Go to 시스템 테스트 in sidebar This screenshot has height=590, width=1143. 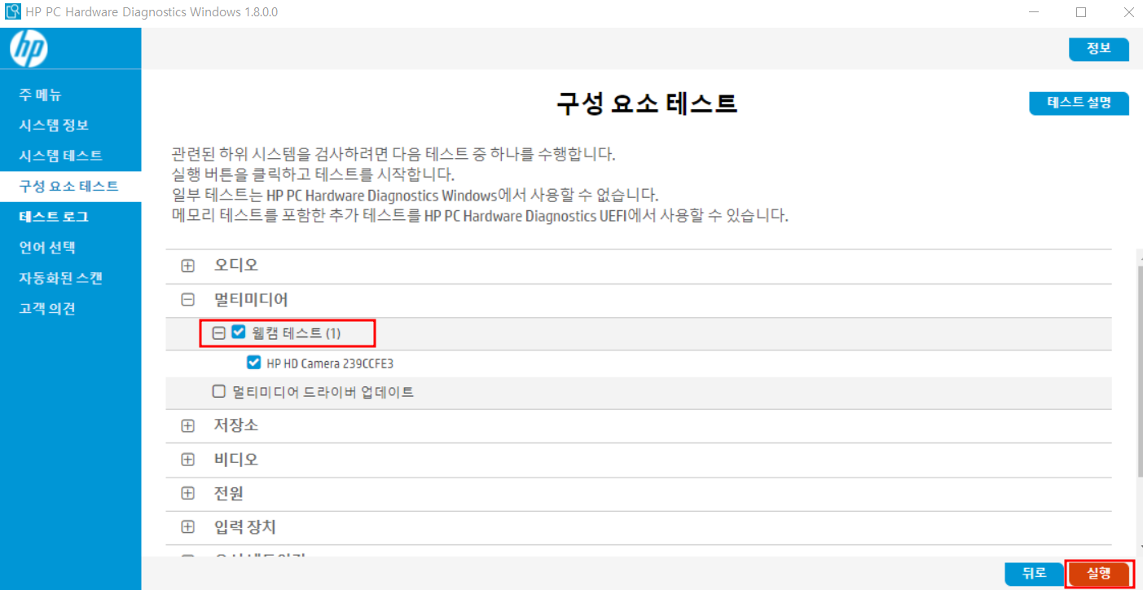pos(61,156)
